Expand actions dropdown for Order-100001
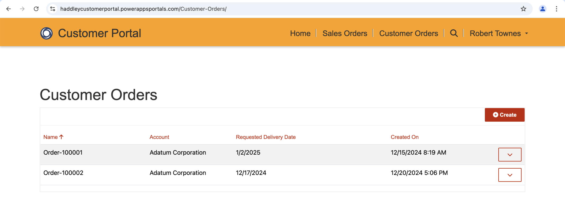The image size is (565, 205). (x=510, y=155)
